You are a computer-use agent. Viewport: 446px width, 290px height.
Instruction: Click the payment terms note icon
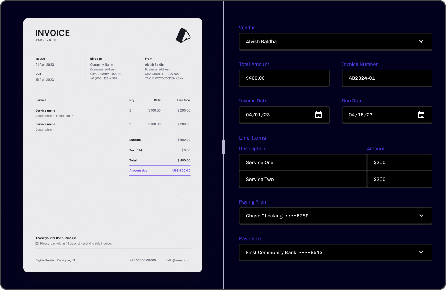(x=37, y=243)
